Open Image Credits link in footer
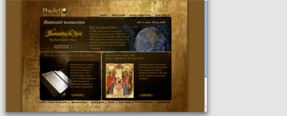The image size is (287, 116). [97, 102]
